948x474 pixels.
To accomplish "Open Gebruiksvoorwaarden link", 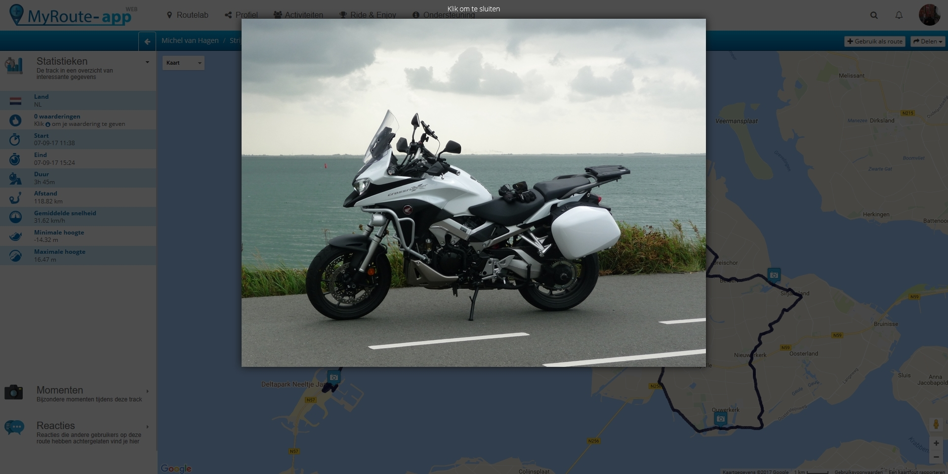I will pyautogui.click(x=859, y=472).
